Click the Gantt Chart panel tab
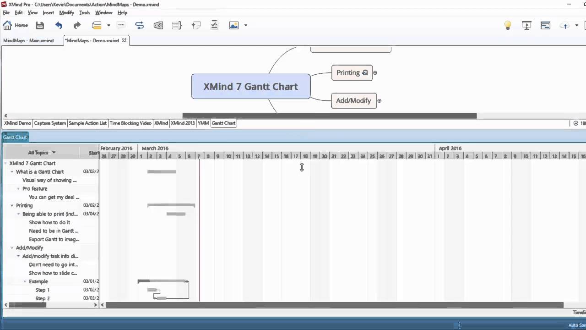 [15, 137]
